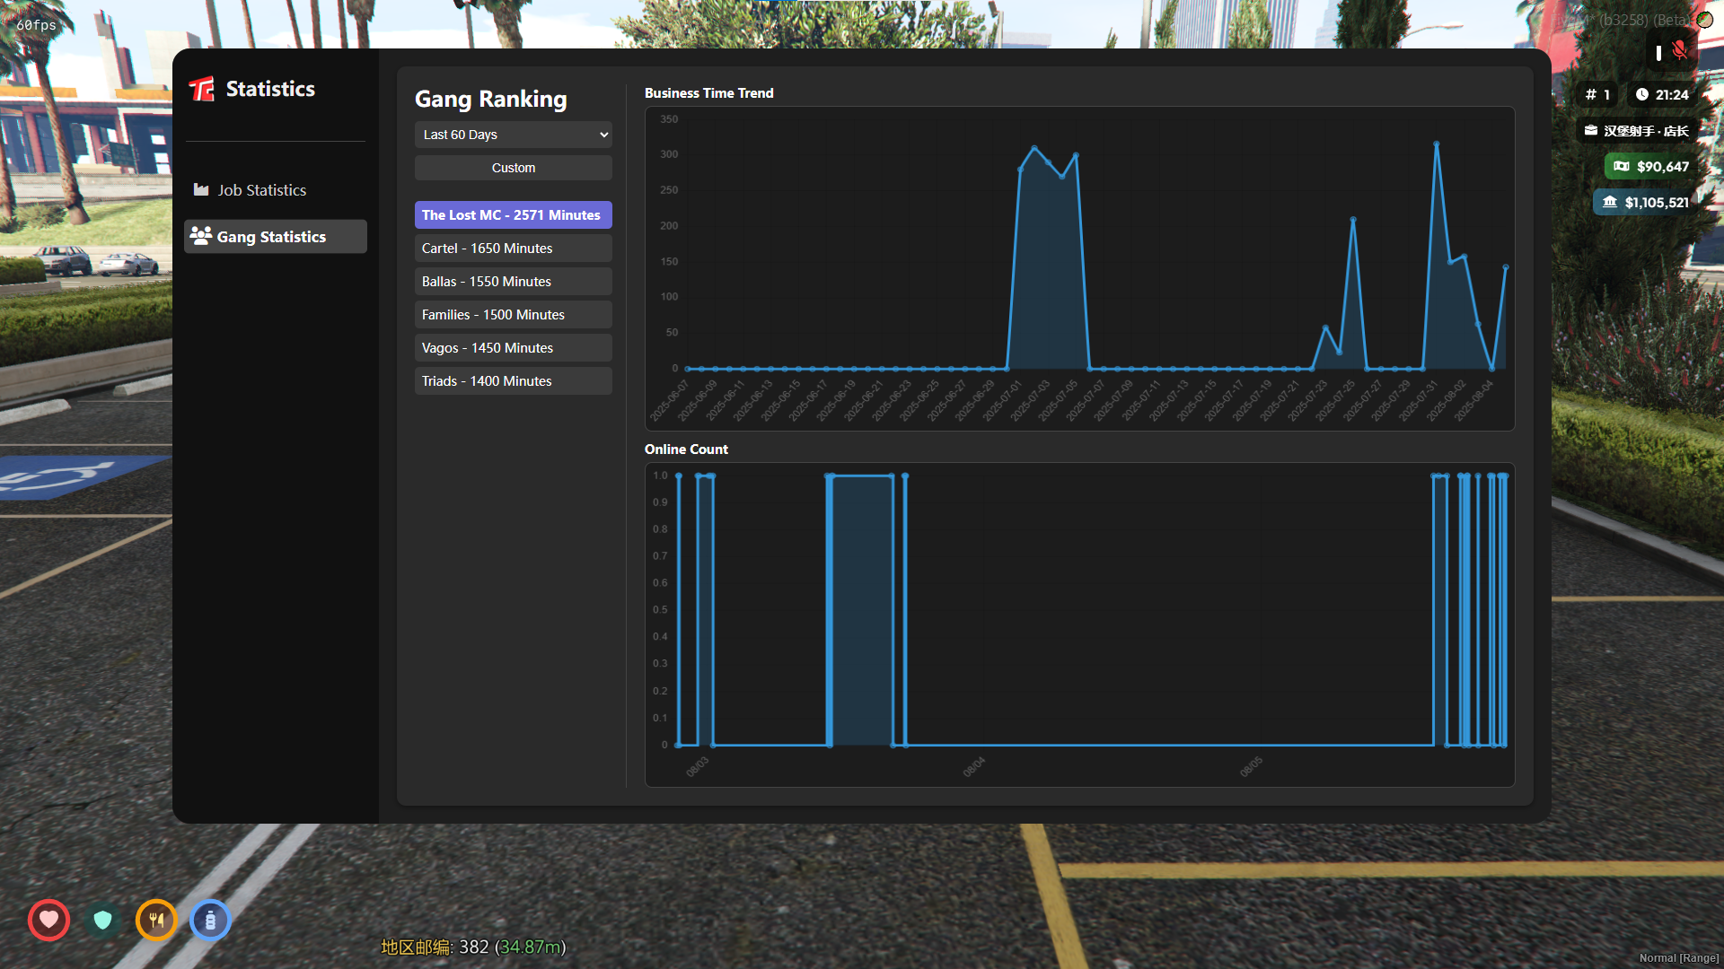Switch to Gang Statistics tab
Image resolution: width=1724 pixels, height=969 pixels.
[x=276, y=237]
